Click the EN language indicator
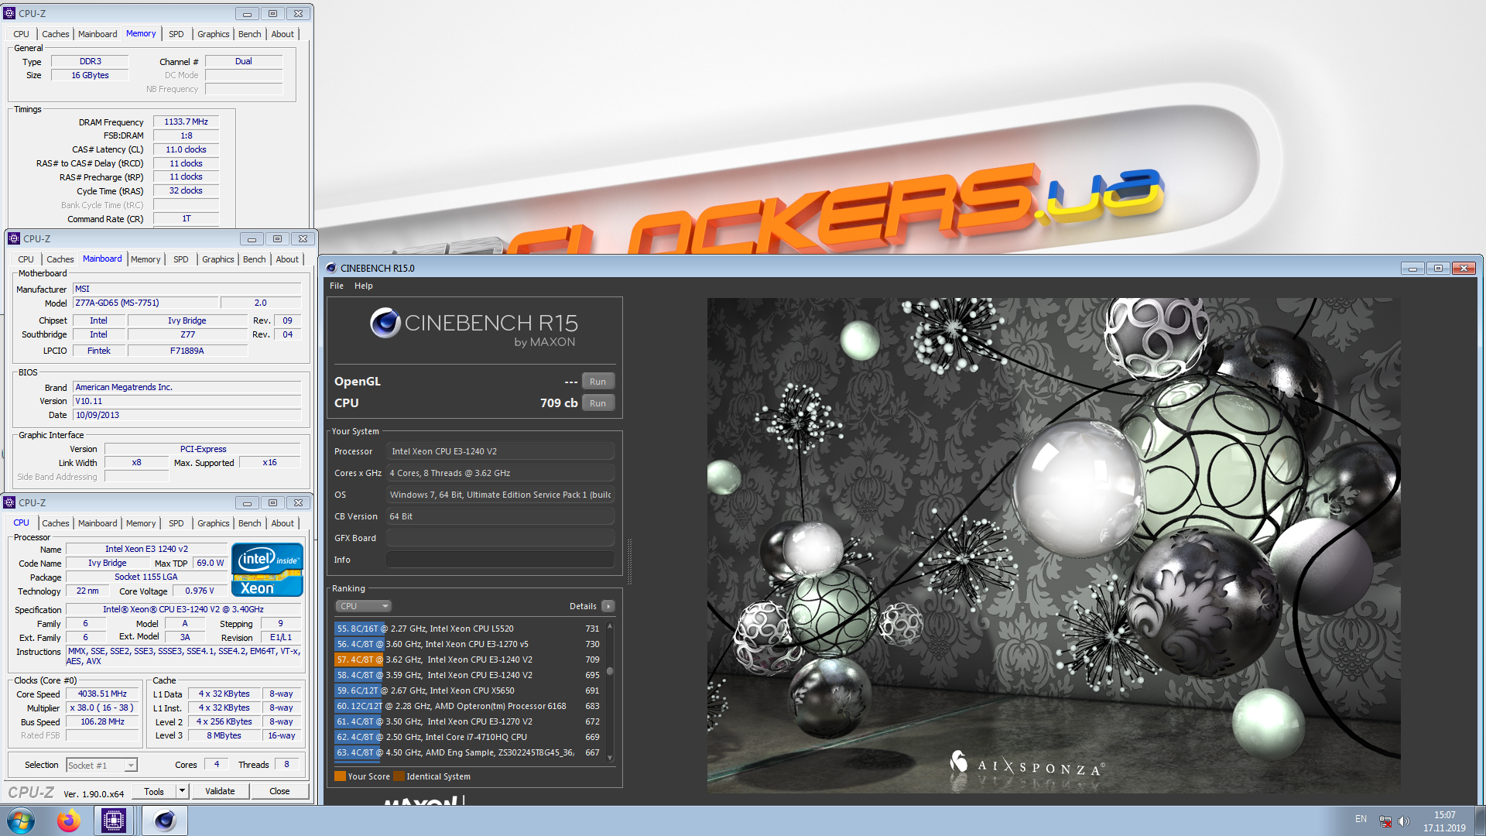The height and width of the screenshot is (836, 1486). click(x=1361, y=819)
